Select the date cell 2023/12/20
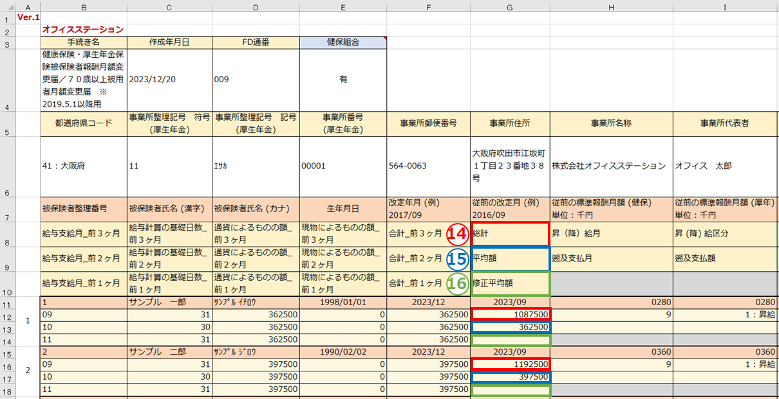Screen dimensions: 779x399 click(169, 80)
